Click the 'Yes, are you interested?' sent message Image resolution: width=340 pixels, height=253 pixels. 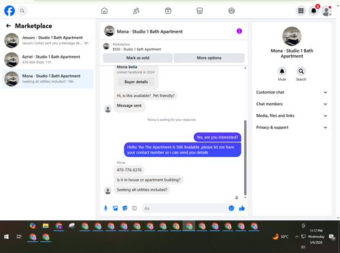coord(217,137)
